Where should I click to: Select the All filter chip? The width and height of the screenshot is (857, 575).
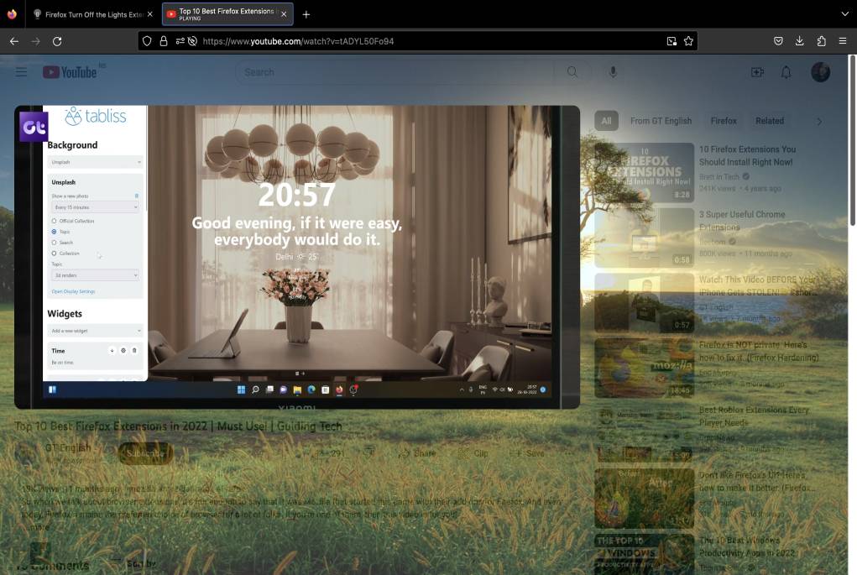pyautogui.click(x=607, y=121)
